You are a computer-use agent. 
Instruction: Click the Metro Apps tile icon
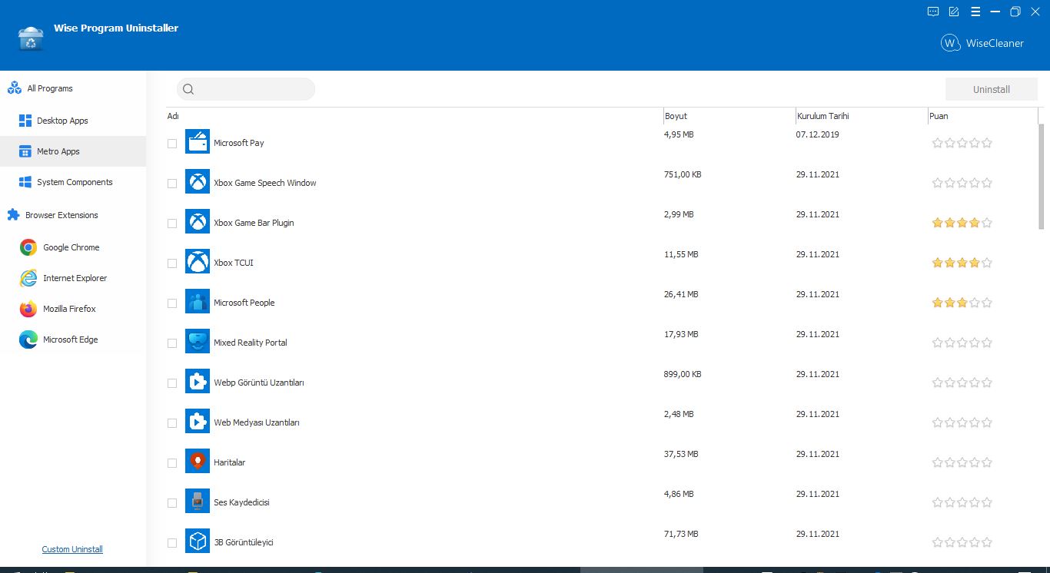[x=25, y=151]
